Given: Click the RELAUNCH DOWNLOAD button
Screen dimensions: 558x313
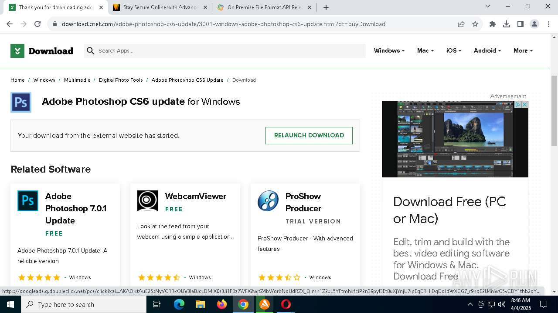Looking at the screenshot, I should pyautogui.click(x=309, y=136).
